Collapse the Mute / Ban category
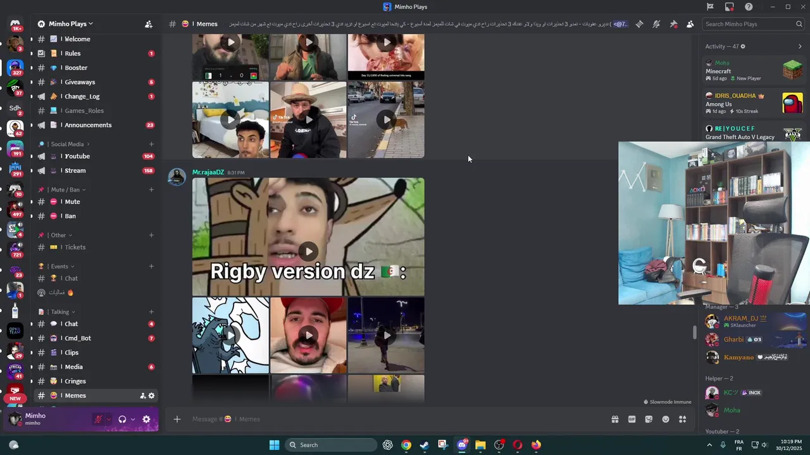The image size is (810, 455). click(x=62, y=190)
